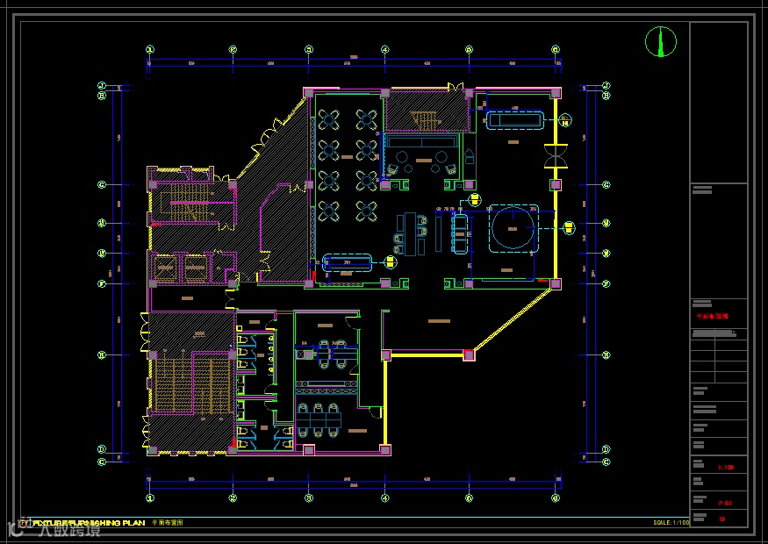Select grid bubble 4 in the top row
Viewport: 768px width, 544px height.
coord(385,49)
